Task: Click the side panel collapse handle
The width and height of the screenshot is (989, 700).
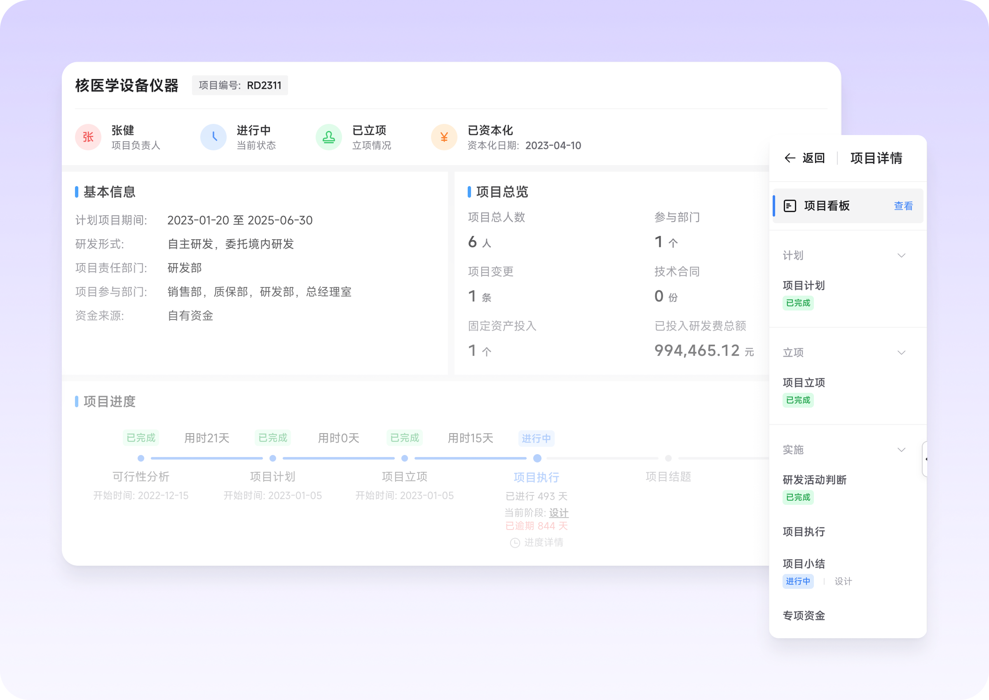Action: click(924, 459)
